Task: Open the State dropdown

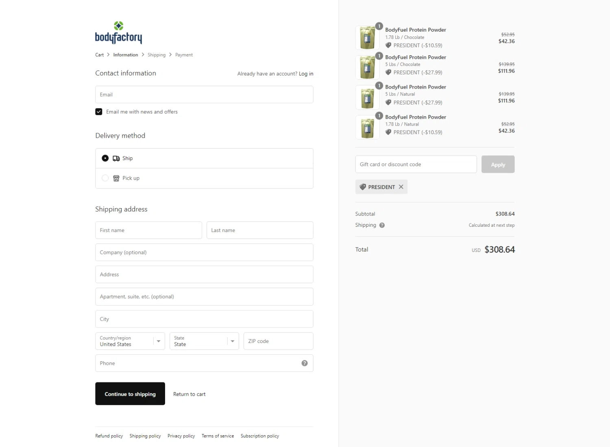Action: pos(204,341)
